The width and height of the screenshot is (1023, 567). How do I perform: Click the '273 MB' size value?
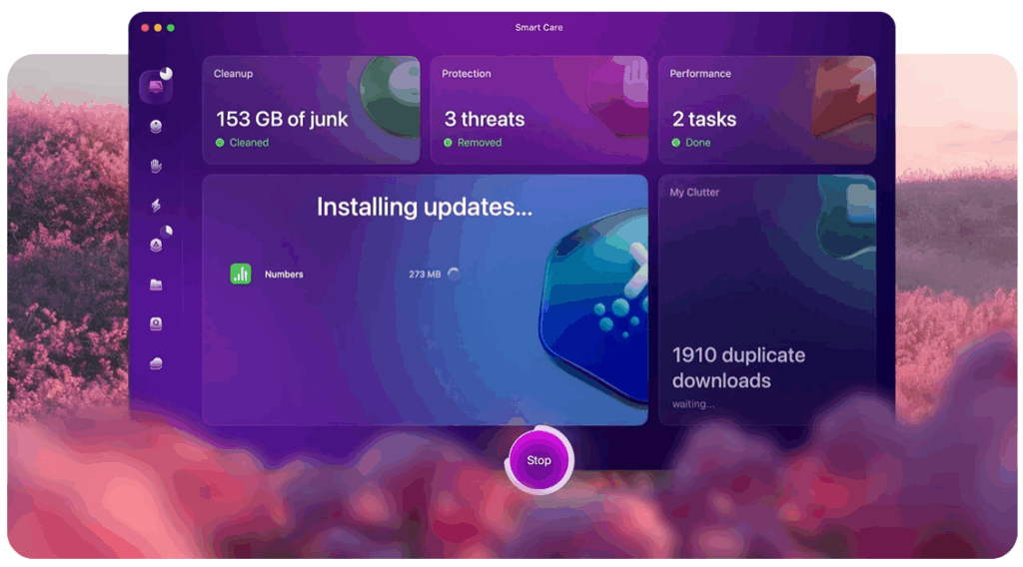click(x=425, y=275)
